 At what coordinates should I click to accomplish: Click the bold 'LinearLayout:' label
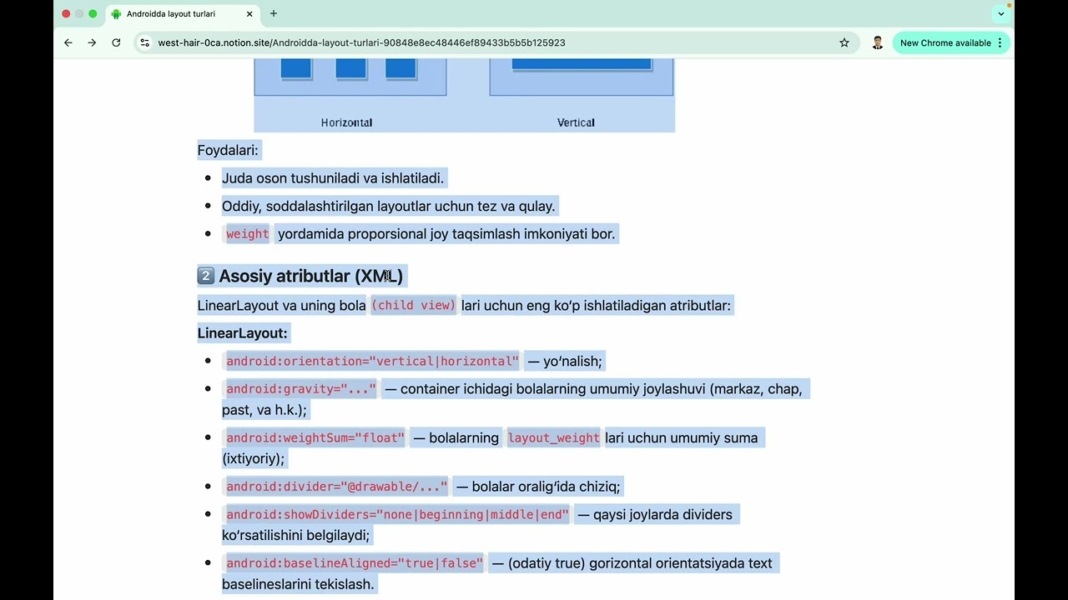pos(242,333)
